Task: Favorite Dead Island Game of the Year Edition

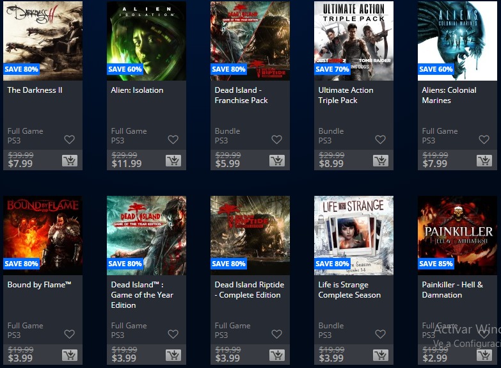Action: [x=173, y=334]
